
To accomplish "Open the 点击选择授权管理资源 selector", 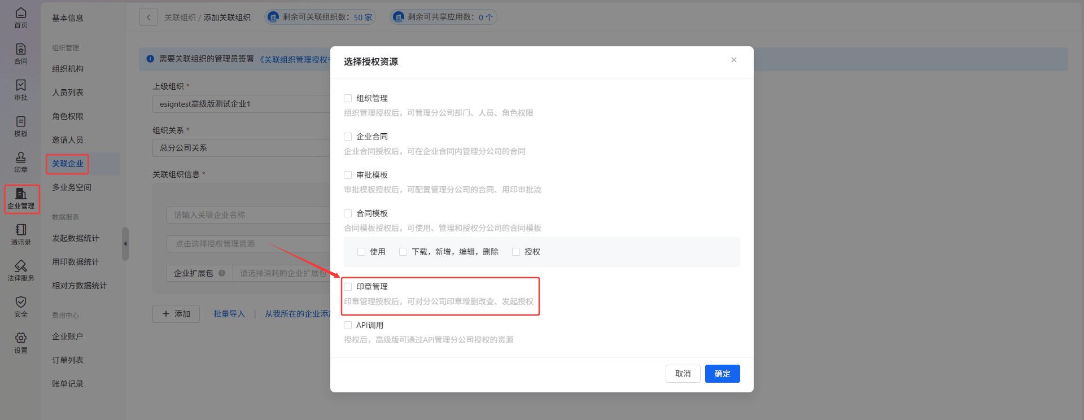I will [x=248, y=244].
